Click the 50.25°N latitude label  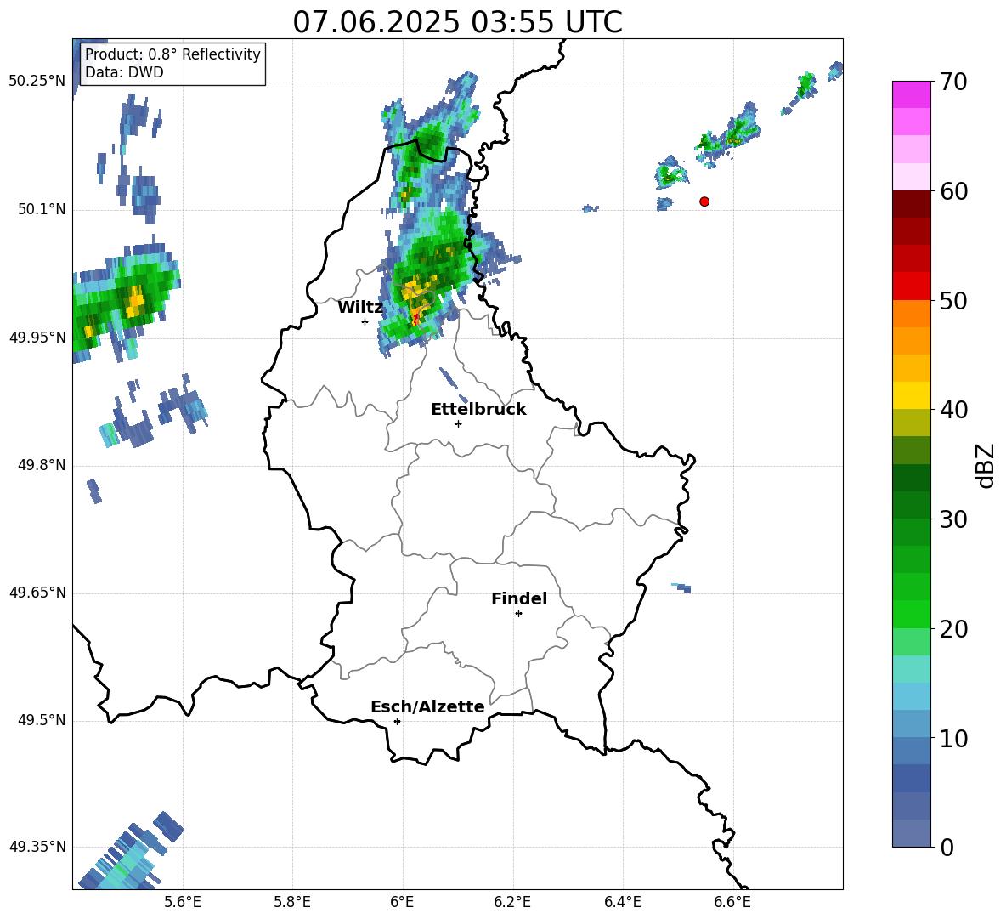37,82
